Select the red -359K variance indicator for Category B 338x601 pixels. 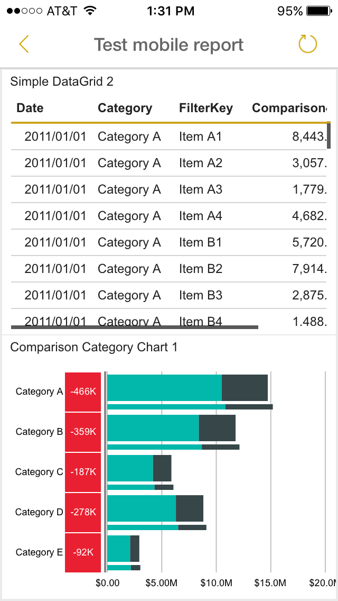[x=83, y=432]
